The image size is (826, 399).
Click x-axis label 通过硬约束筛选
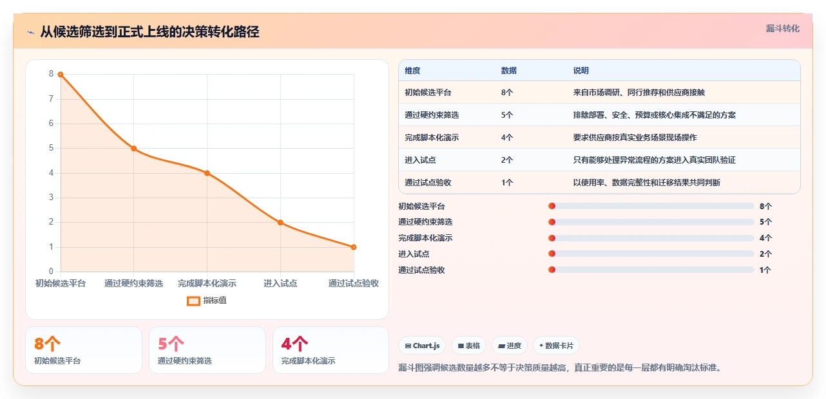tap(134, 283)
